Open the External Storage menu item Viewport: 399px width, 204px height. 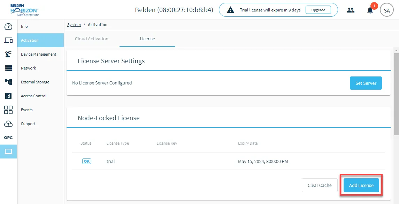tap(40, 82)
